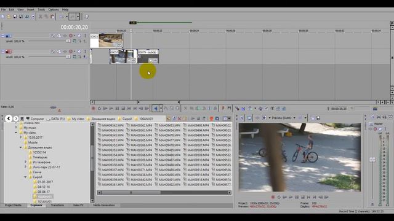
Task: Open Event FX on the 00079 subclip
Action: pos(155,60)
